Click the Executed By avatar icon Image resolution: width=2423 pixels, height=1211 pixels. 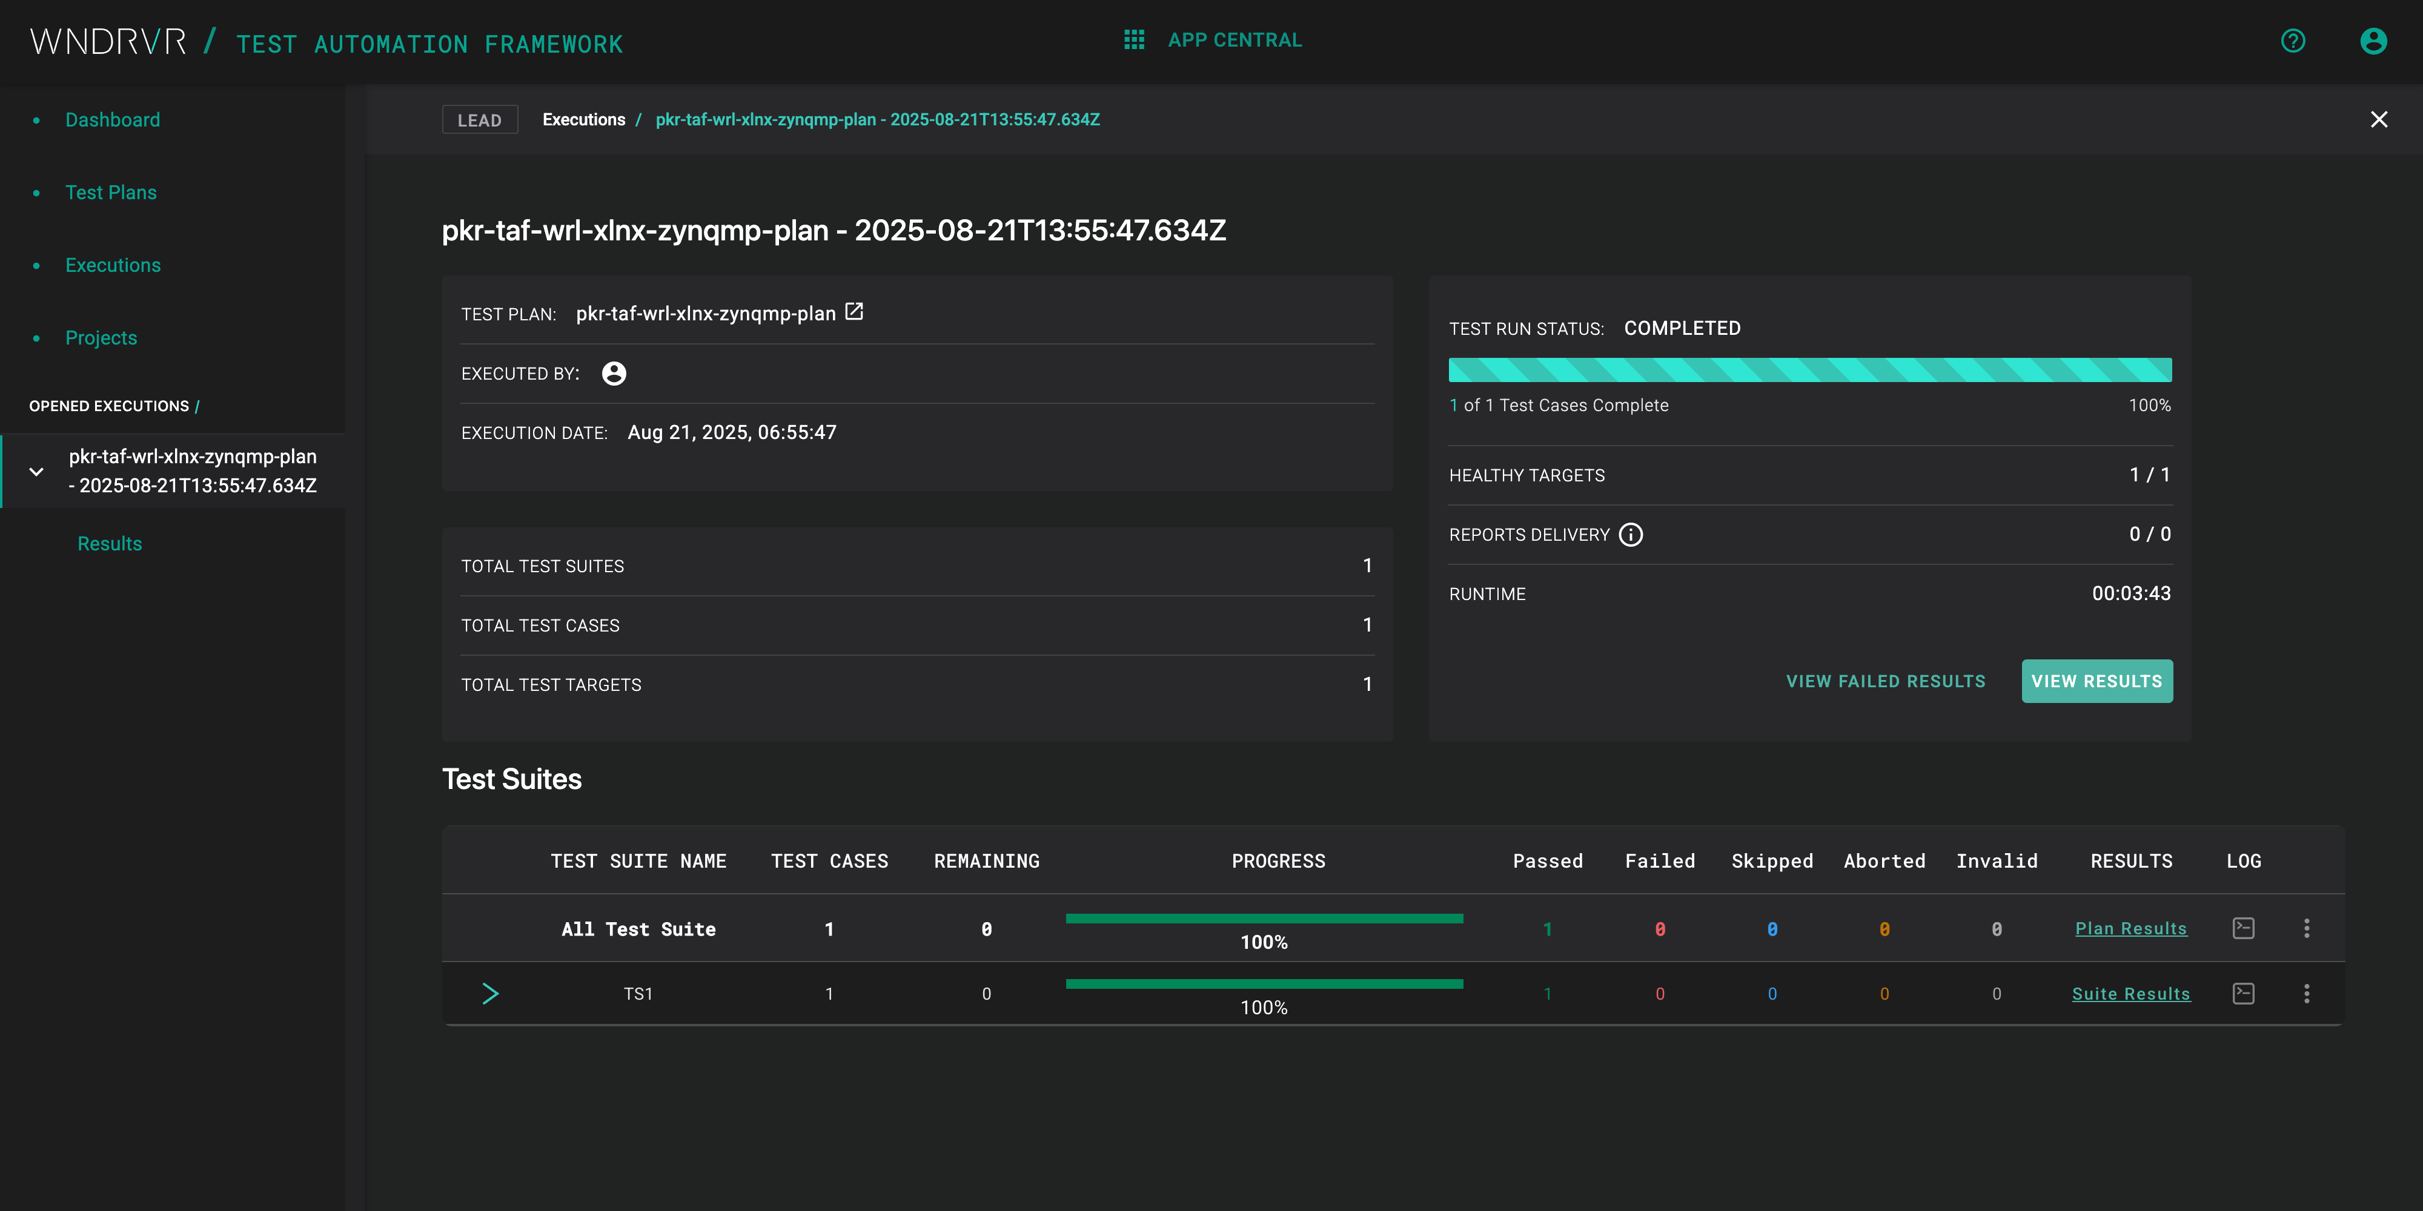613,373
